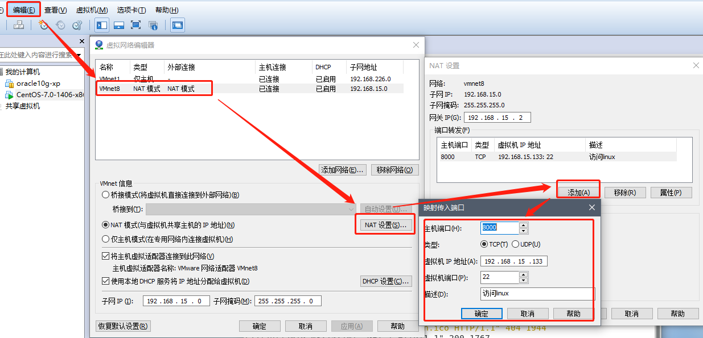Image resolution: width=703 pixels, height=338 pixels.
Task: Open the library search box dropdown arrow
Action: 79,55
